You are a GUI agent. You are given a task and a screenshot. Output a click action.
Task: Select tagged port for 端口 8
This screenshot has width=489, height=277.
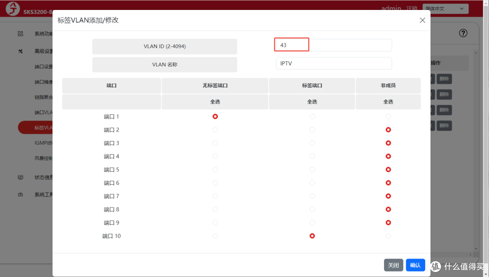(312, 210)
